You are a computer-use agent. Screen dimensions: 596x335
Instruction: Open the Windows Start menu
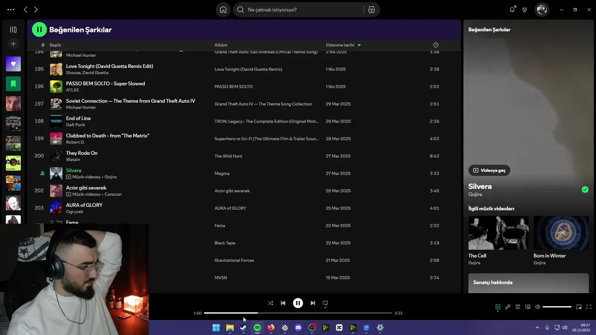pos(216,328)
